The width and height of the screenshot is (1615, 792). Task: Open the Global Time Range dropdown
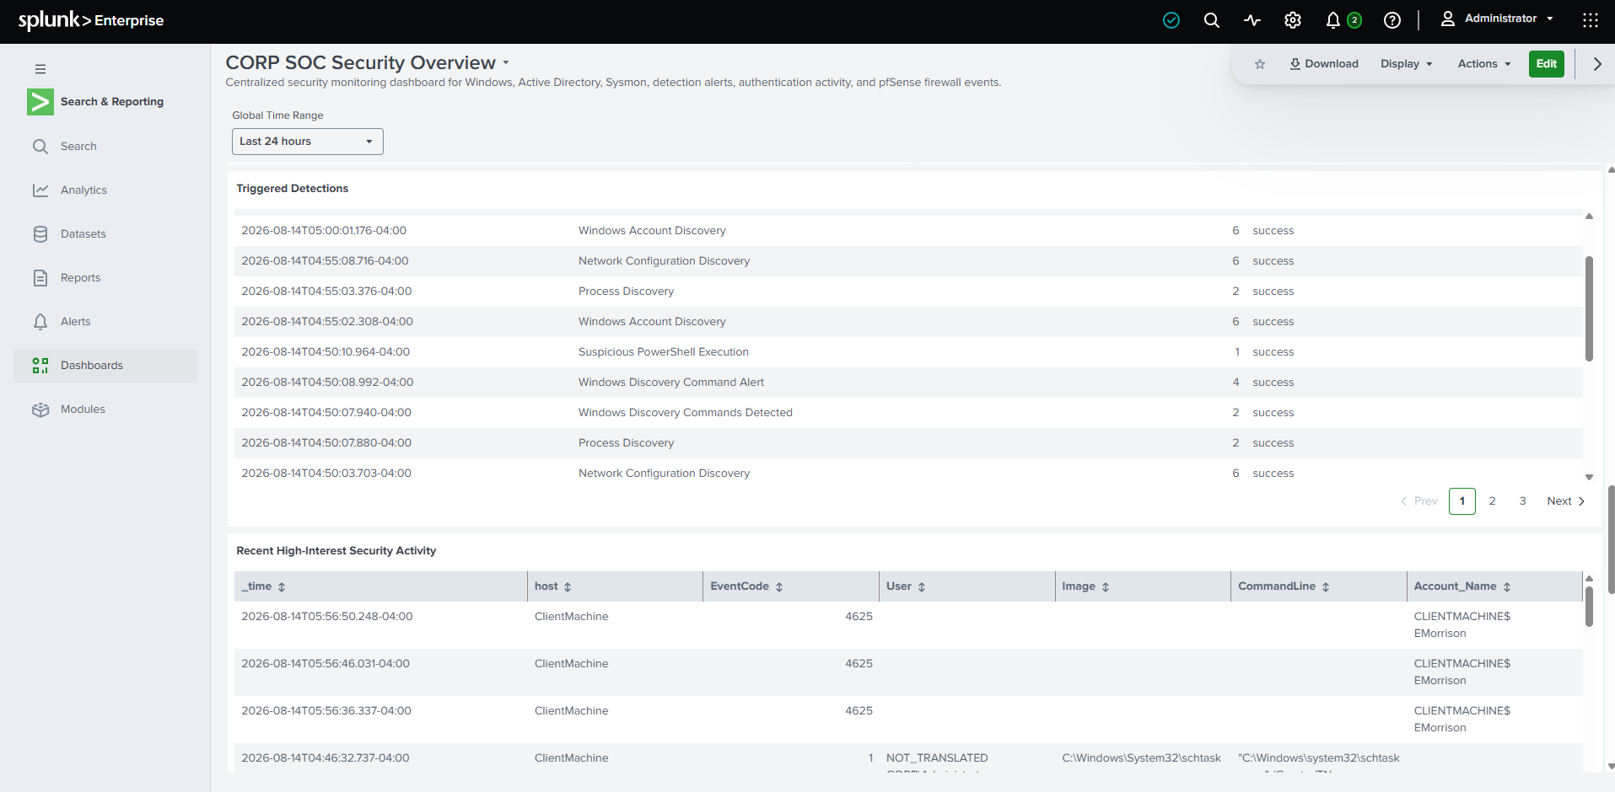click(x=308, y=142)
